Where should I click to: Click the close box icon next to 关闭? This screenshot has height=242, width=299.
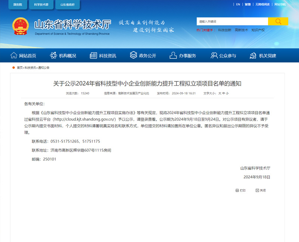[x=257, y=190]
